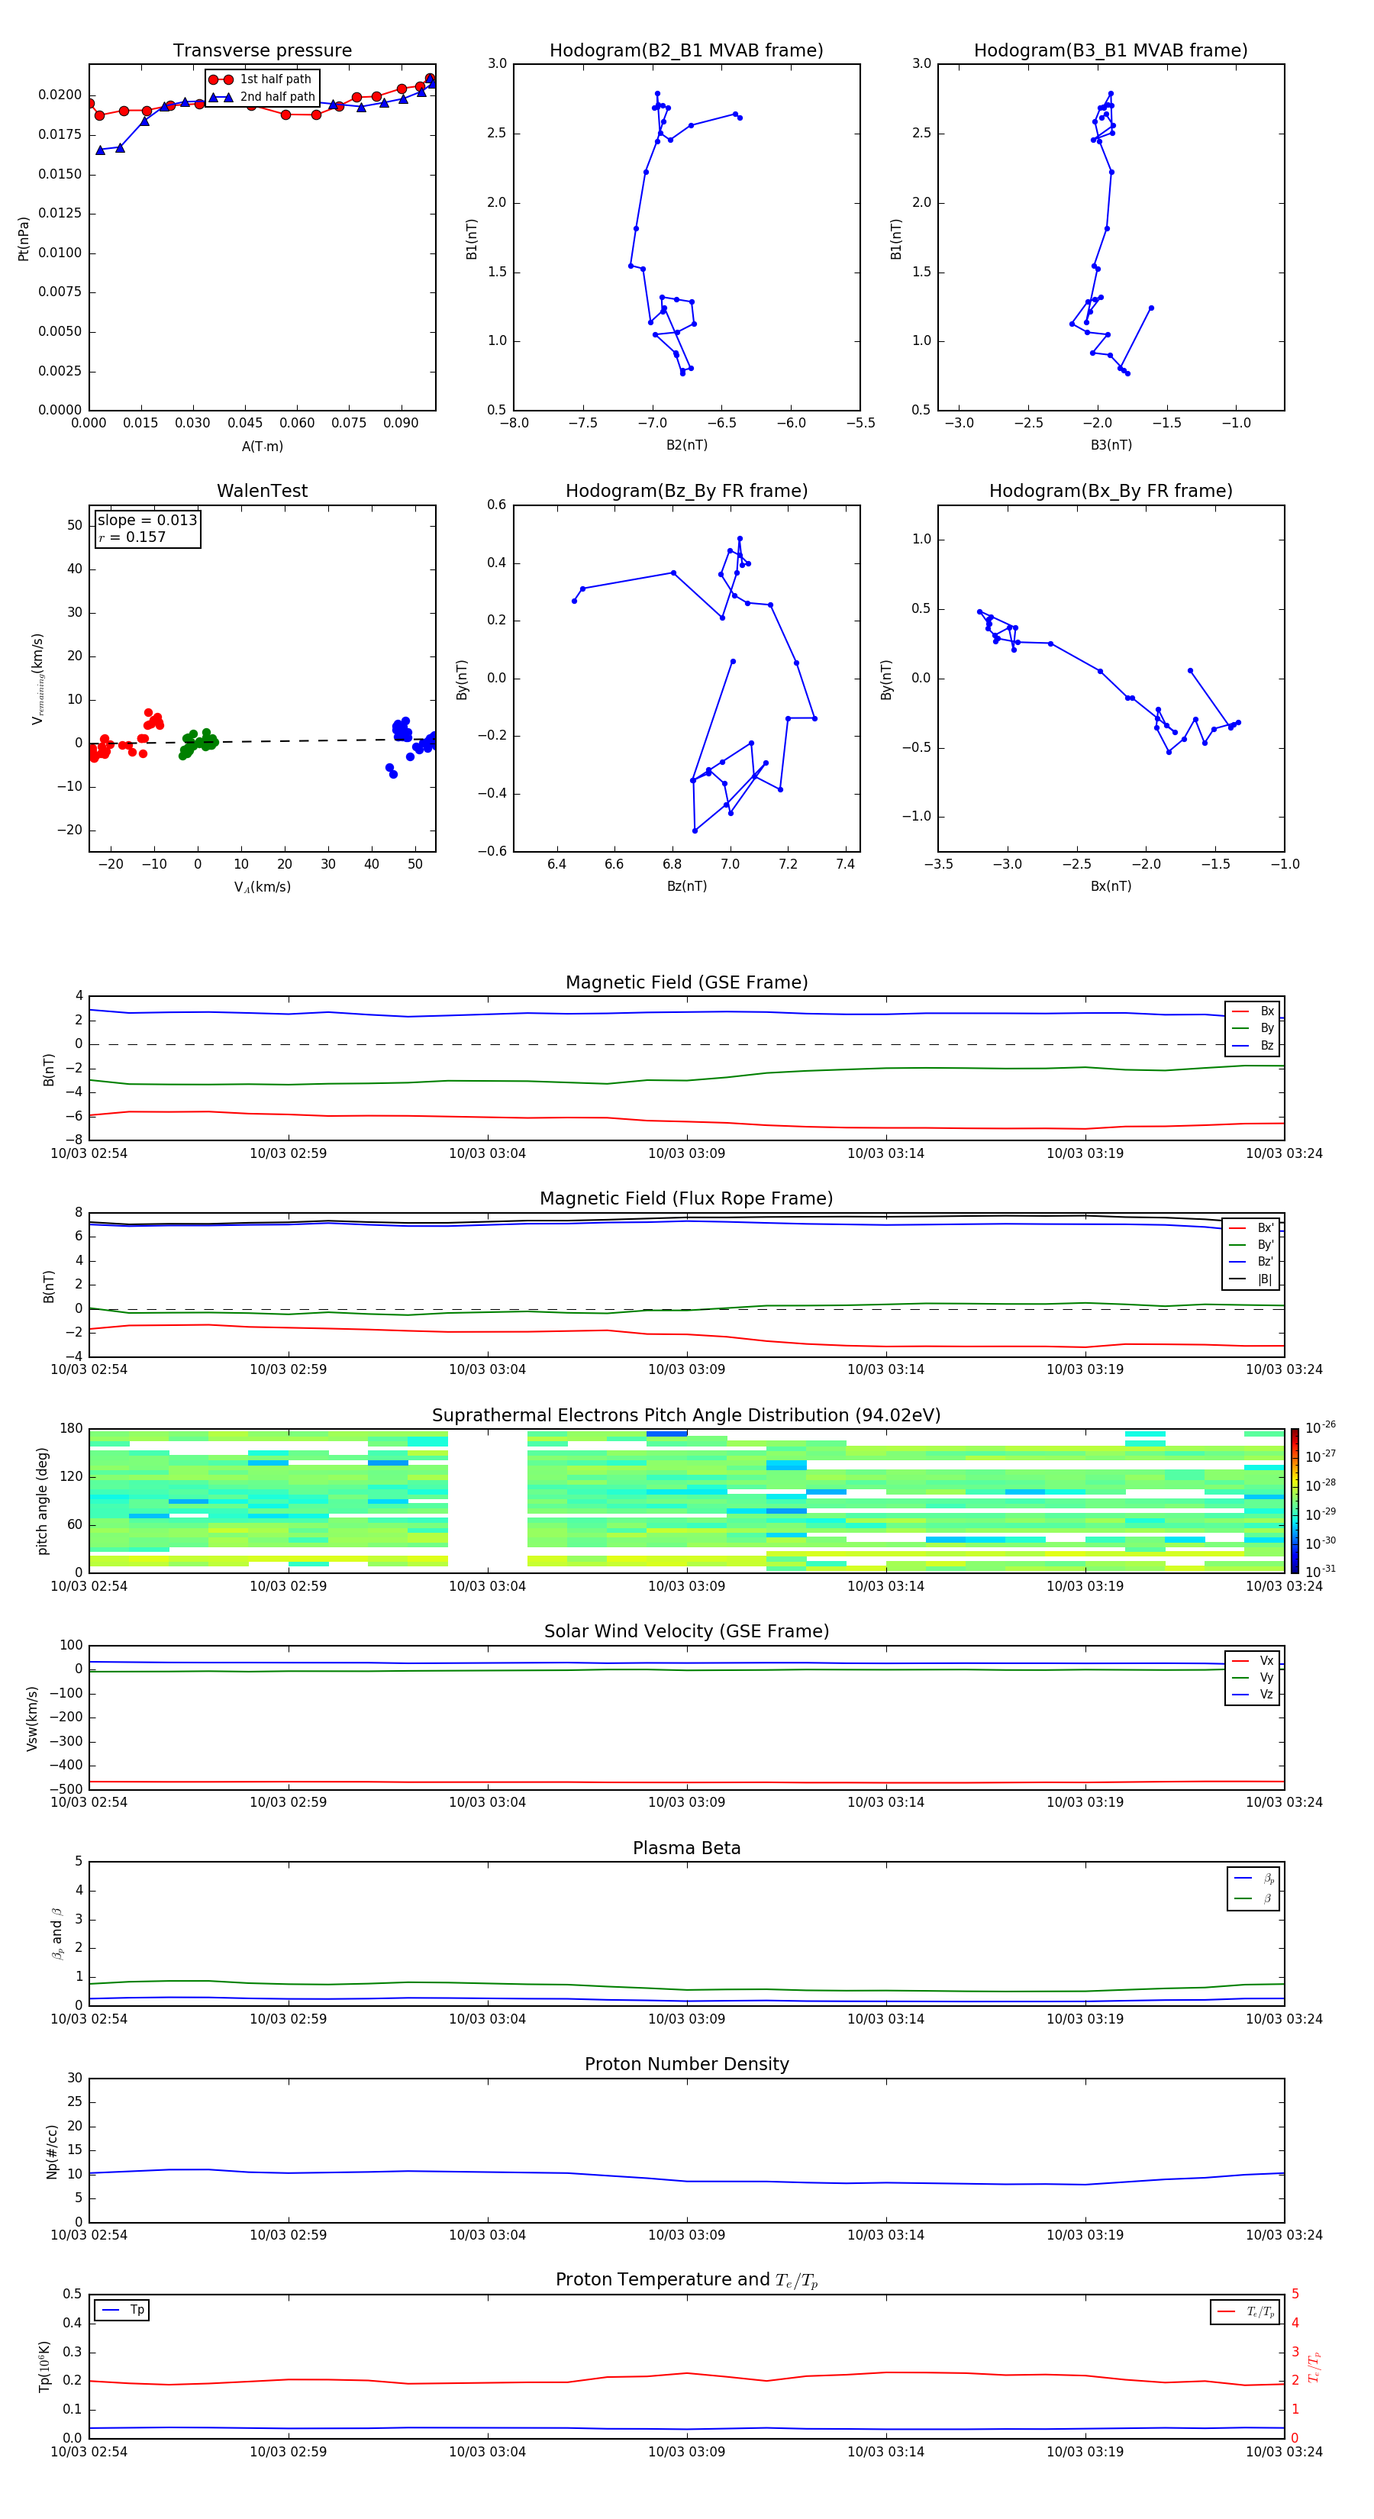Click the pitch angle distribution colorbar
The image size is (1374, 2519).
[1295, 1500]
